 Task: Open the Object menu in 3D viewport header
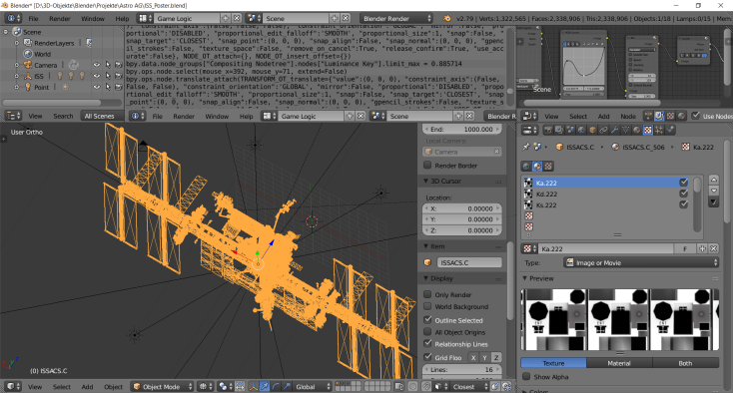[113, 386]
